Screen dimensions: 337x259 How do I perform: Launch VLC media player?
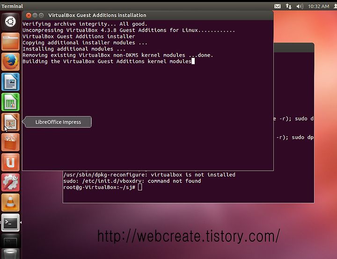(x=10, y=203)
